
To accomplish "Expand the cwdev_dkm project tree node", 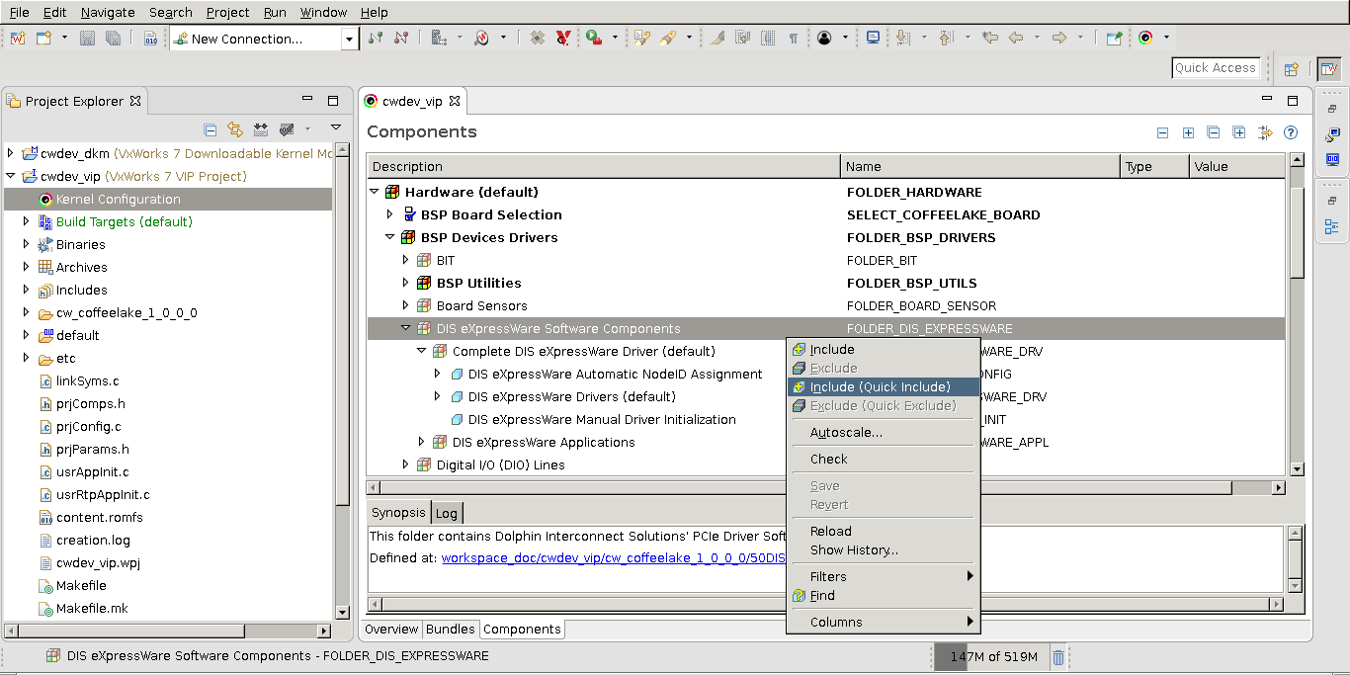I will click(x=11, y=153).
